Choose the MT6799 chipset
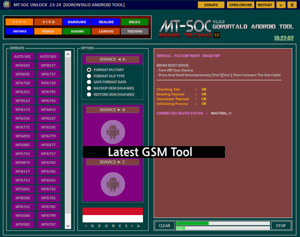The width and height of the screenshot is (300, 237). point(48,215)
